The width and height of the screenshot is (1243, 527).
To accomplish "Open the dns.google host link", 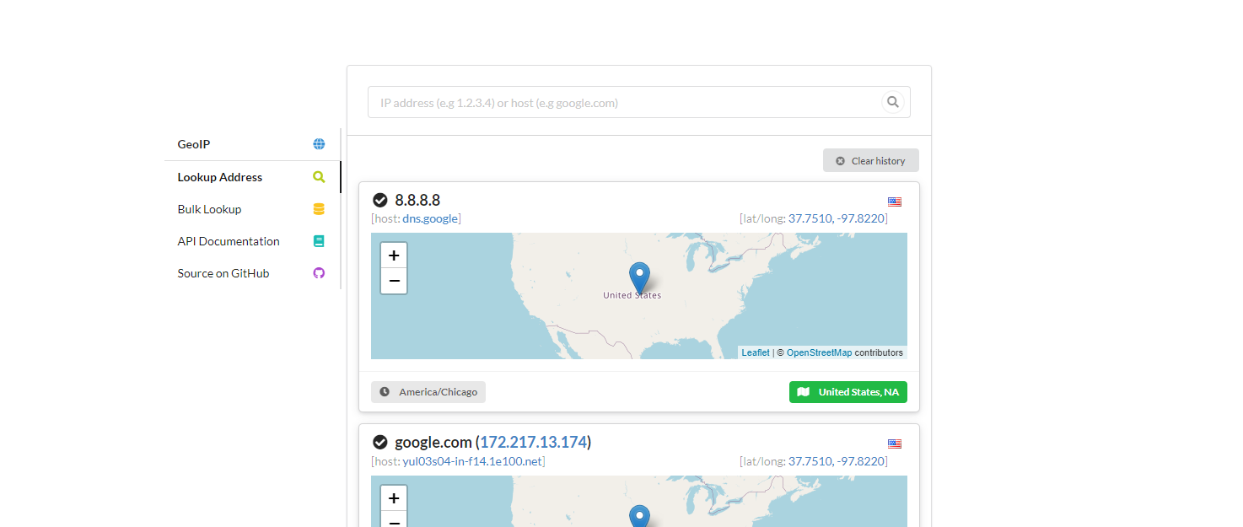I will point(430,218).
